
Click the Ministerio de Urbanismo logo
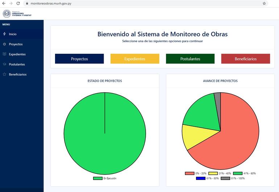click(17, 14)
